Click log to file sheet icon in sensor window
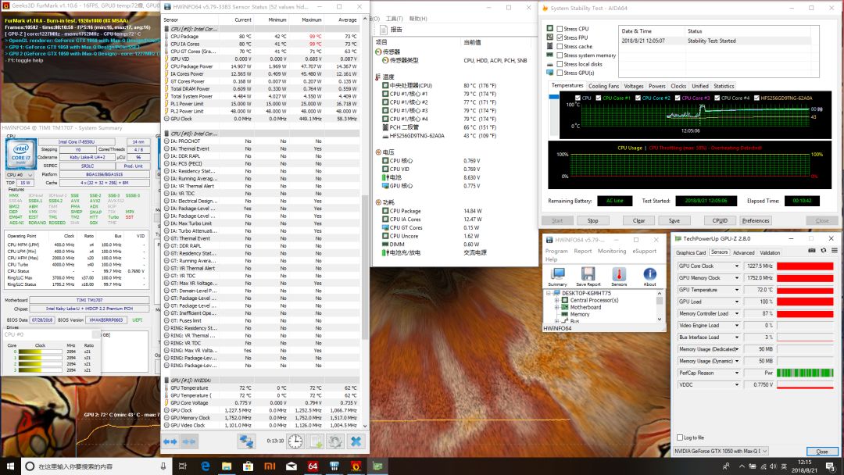844x475 pixels. tap(316, 441)
